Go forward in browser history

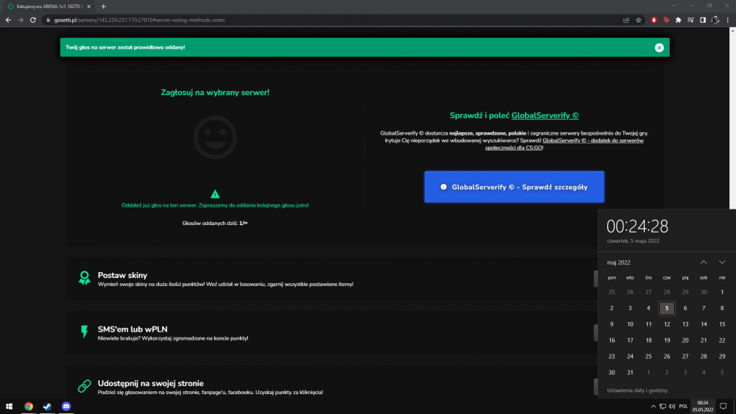point(21,20)
